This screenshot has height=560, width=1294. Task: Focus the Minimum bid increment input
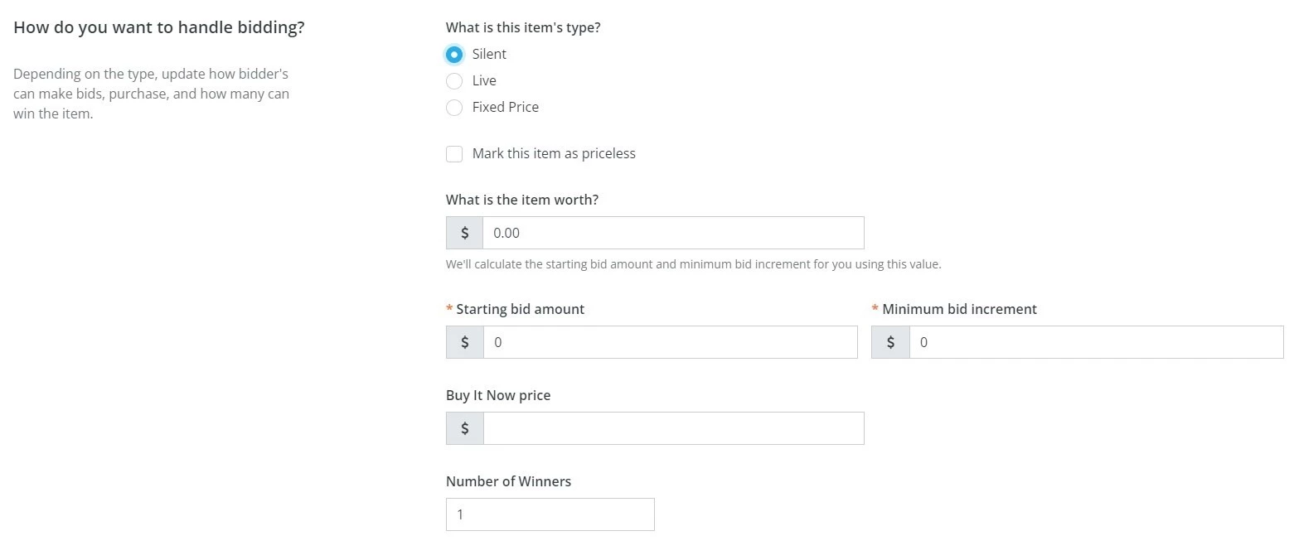pos(1095,342)
